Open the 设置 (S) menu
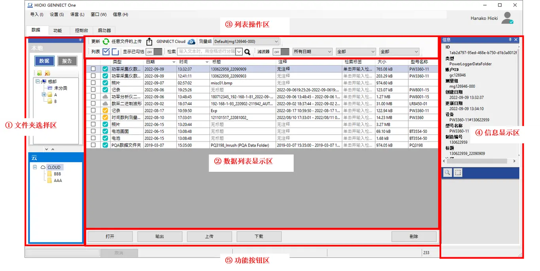 tap(57, 15)
